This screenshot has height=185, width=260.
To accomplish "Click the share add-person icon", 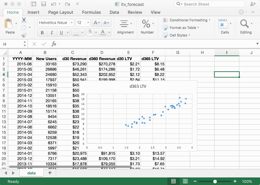I will point(253,4).
